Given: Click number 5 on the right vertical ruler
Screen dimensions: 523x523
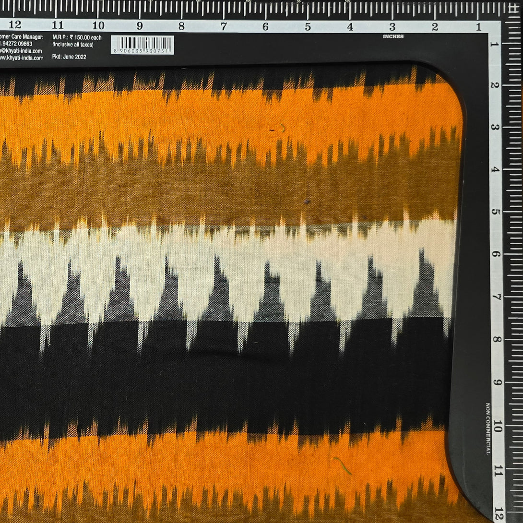Looking at the screenshot, I should [495, 213].
